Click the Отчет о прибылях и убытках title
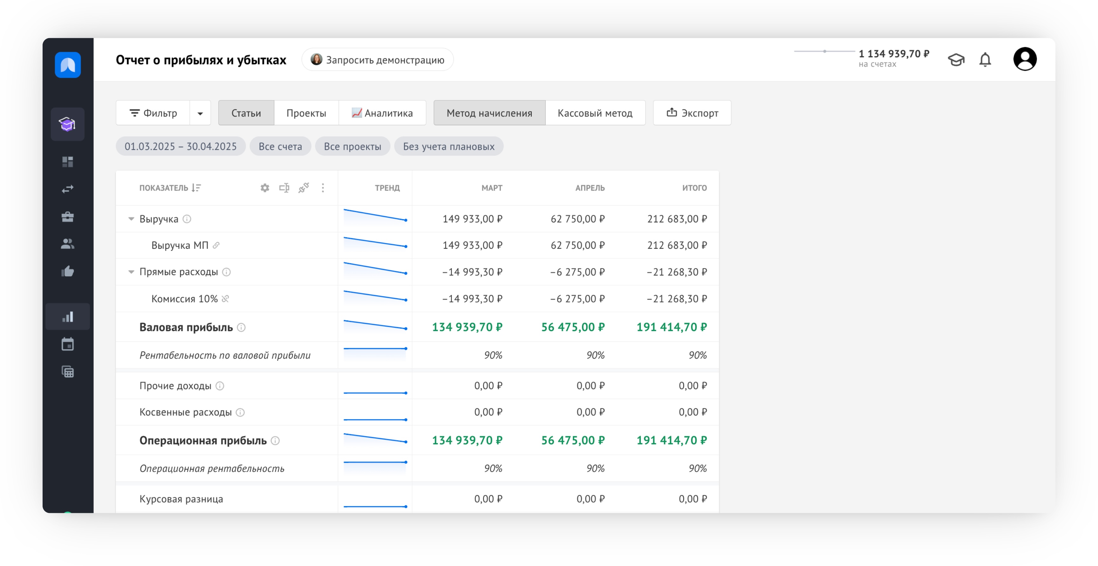This screenshot has height=566, width=1098. [x=201, y=60]
